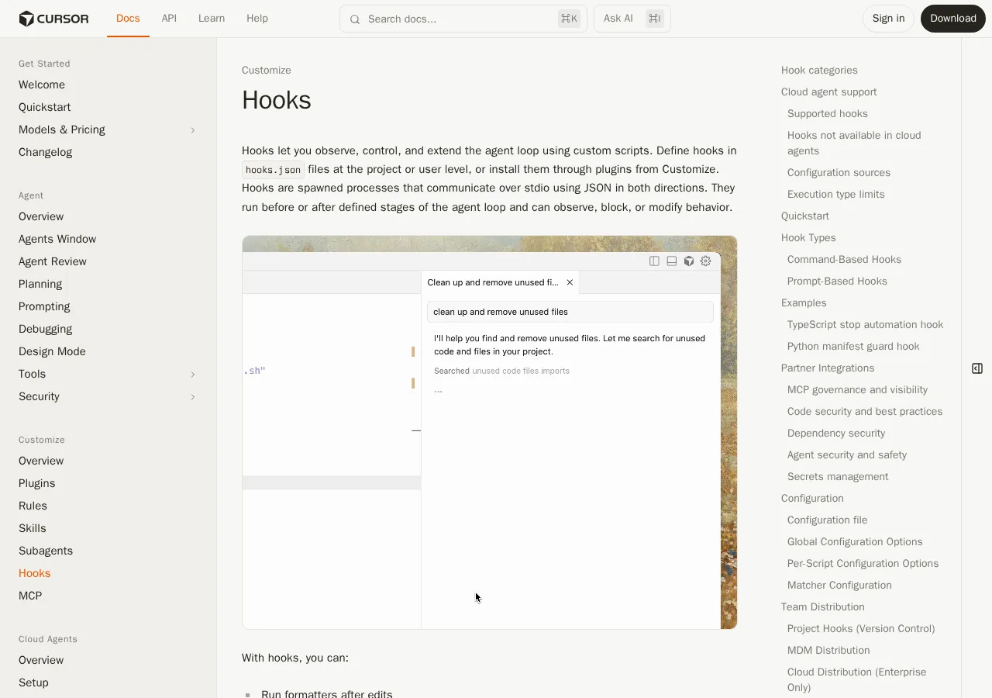Click the cube icon in embedded demo
This screenshot has height=698, width=992.
(689, 261)
